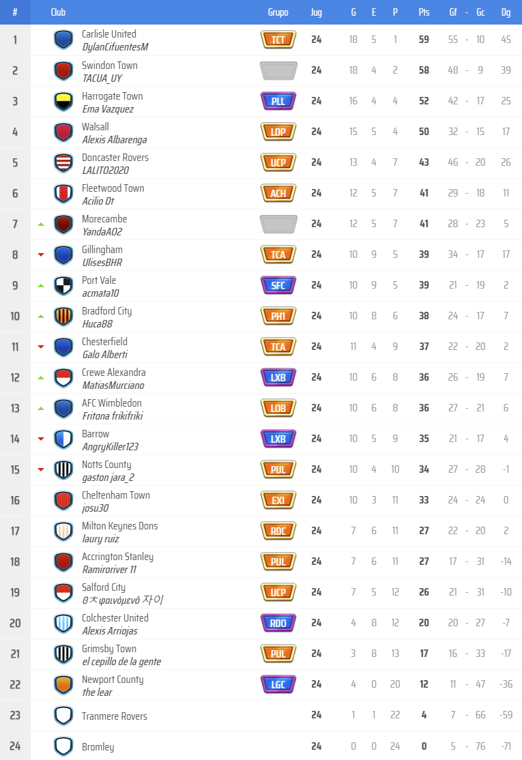Sort table by the Pts column header
The height and width of the screenshot is (760, 522).
tap(424, 12)
